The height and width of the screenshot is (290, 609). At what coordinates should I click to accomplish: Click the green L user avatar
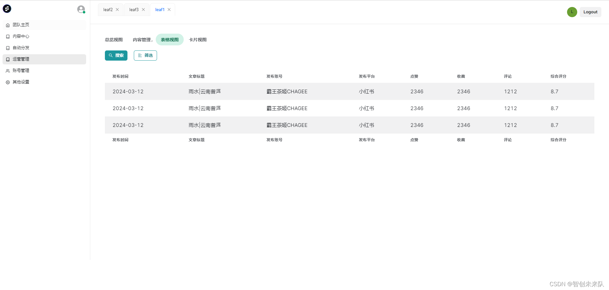point(572,12)
